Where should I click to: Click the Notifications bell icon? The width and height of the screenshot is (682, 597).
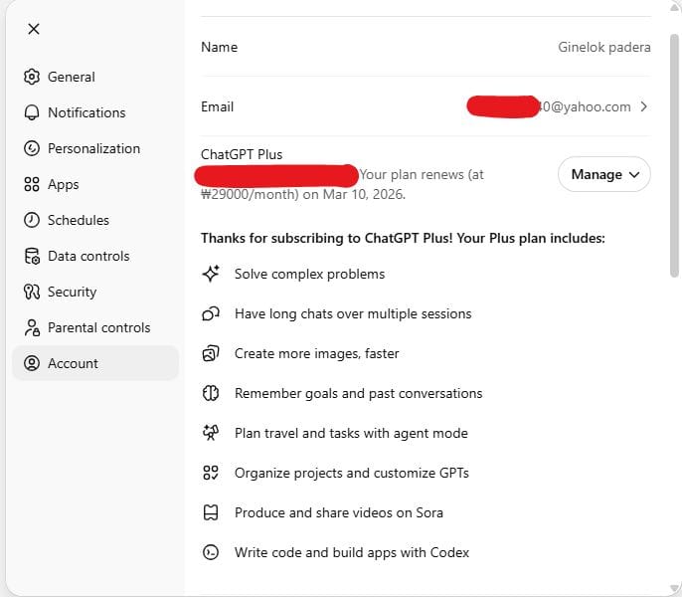[x=31, y=112]
